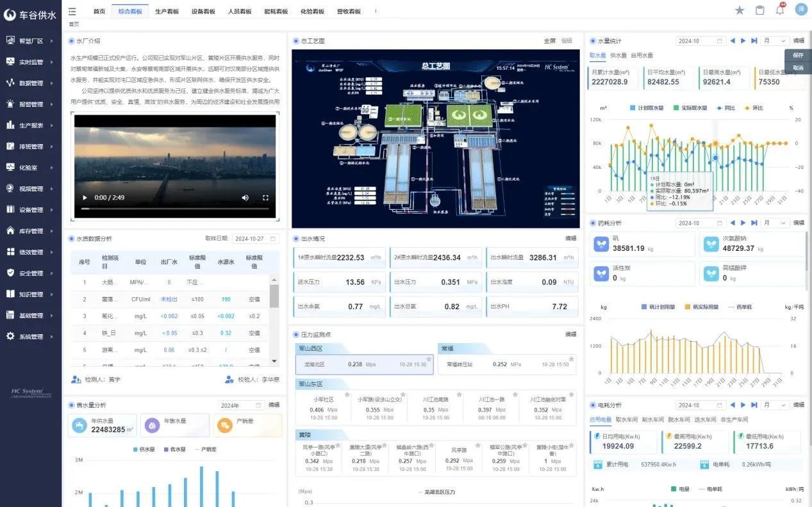Select the 供水量 tab in 水量统计
Viewport: 812px width, 507px height.
point(618,55)
